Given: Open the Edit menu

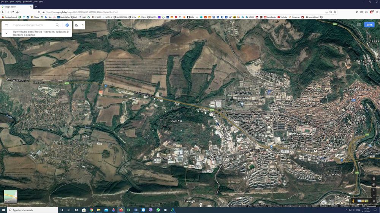Looking at the screenshot, I should coord(7,2).
